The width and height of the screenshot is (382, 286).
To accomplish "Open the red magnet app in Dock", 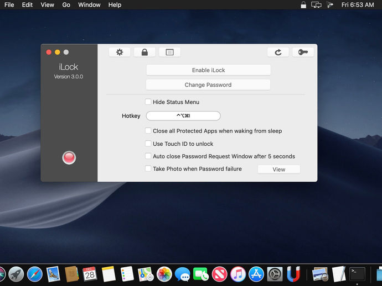I will click(x=293, y=274).
